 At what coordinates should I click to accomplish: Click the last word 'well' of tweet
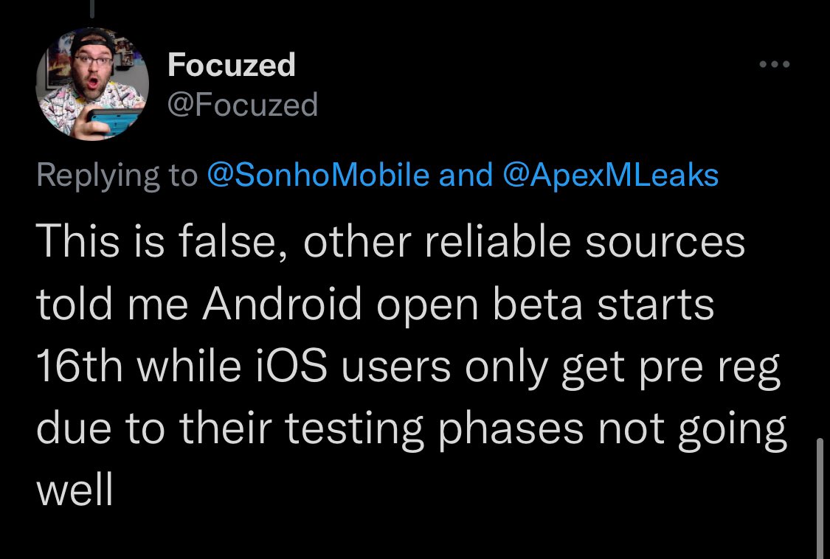75,490
